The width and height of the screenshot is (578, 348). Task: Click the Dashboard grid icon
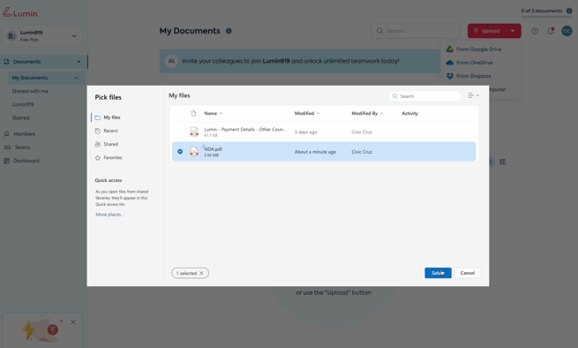7,161
